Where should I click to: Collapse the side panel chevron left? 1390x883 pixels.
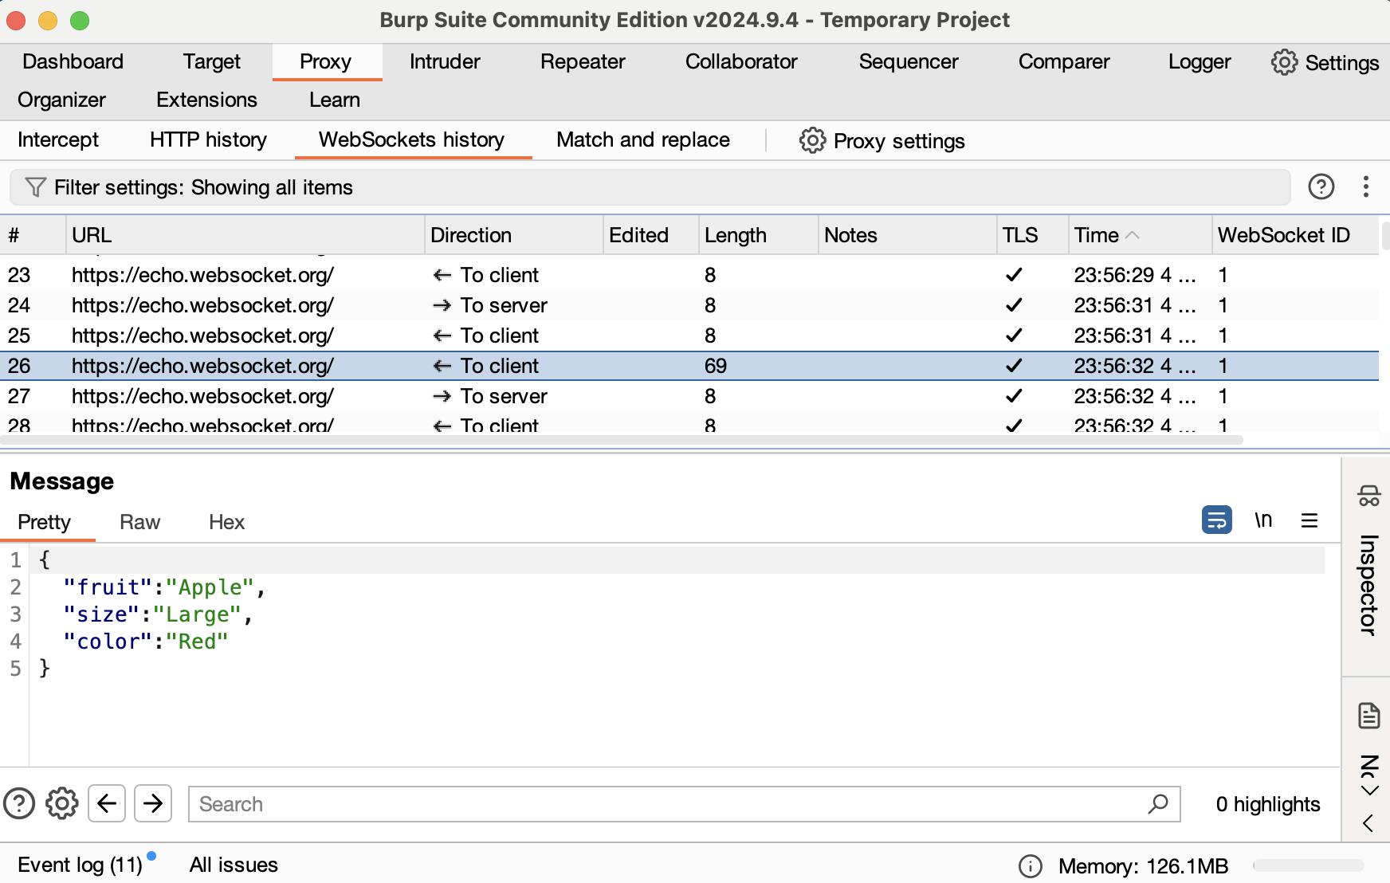tap(1368, 823)
